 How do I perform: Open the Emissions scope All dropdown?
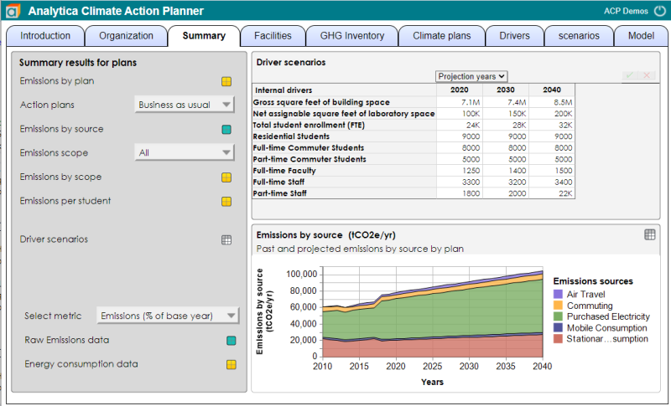185,152
